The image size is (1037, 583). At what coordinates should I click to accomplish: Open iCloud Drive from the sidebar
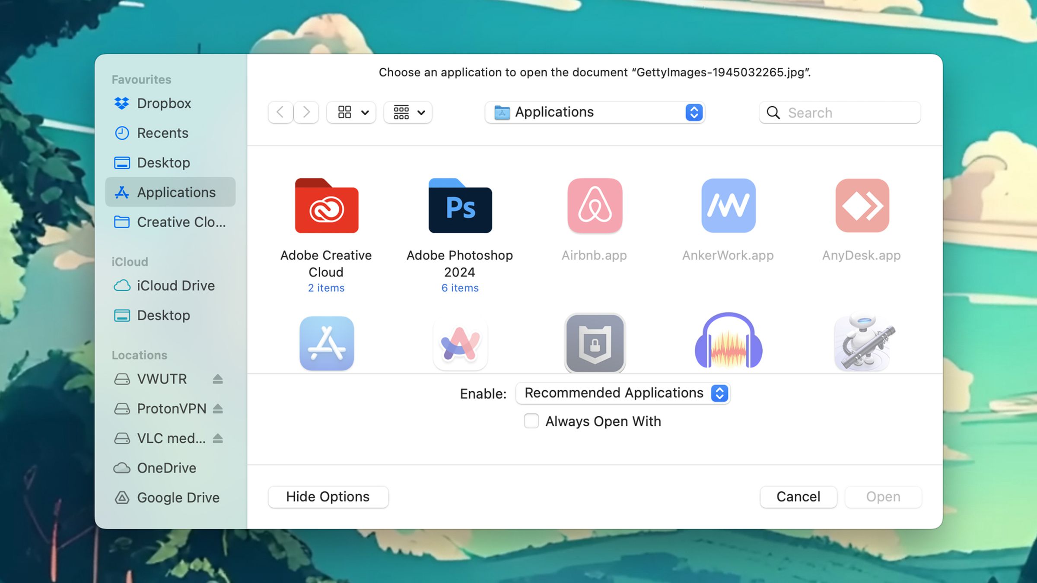175,285
